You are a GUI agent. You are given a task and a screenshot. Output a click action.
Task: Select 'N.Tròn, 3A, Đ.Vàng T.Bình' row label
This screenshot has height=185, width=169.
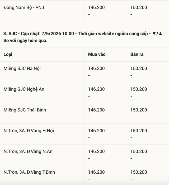click(29, 172)
